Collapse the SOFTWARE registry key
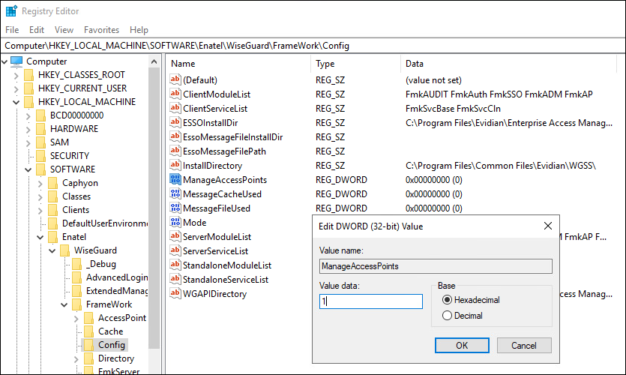Viewport: 626px width, 375px height. point(28,169)
